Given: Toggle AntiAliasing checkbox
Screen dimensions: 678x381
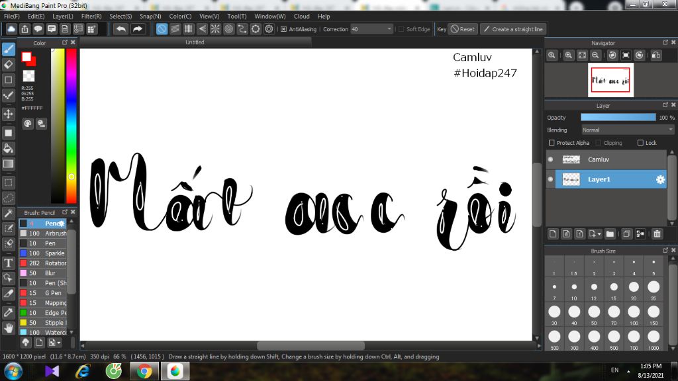Looking at the screenshot, I should tap(283, 29).
